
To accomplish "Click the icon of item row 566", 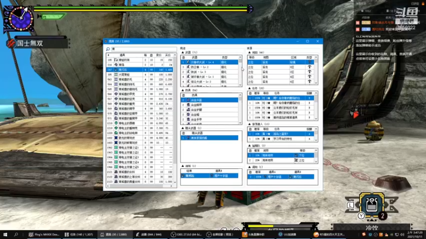I will (116, 94).
